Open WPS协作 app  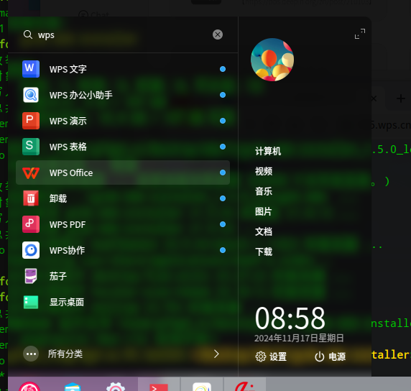(123, 250)
